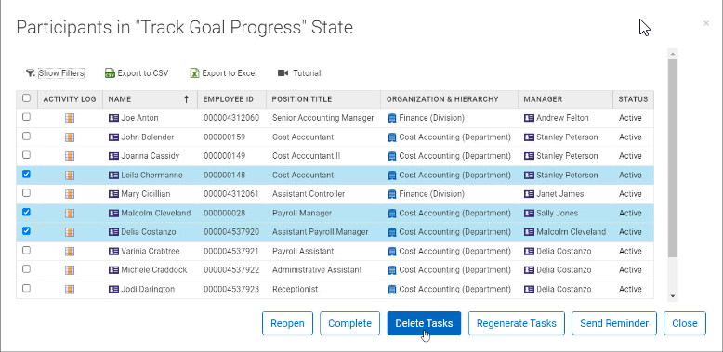The image size is (723, 352).
Task: Select employee ID 000004312061 cell
Action: click(231, 194)
